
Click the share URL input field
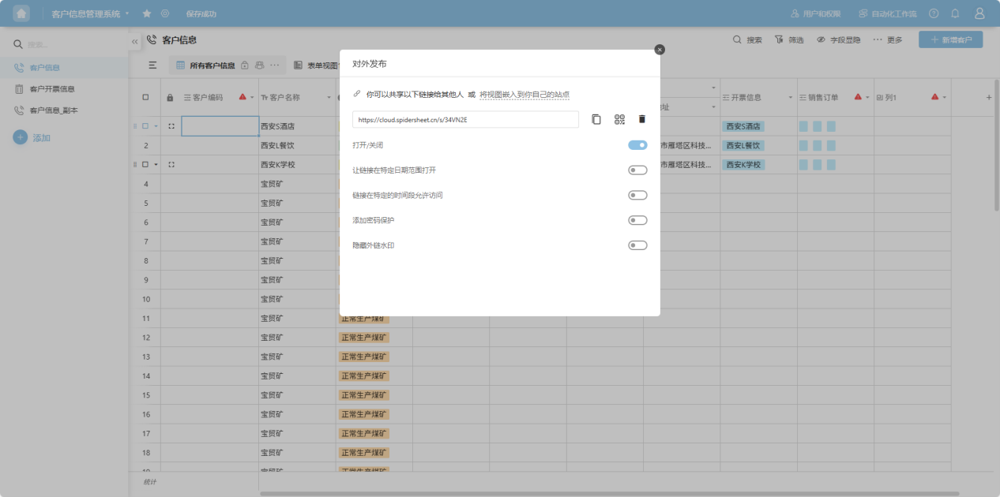click(465, 120)
